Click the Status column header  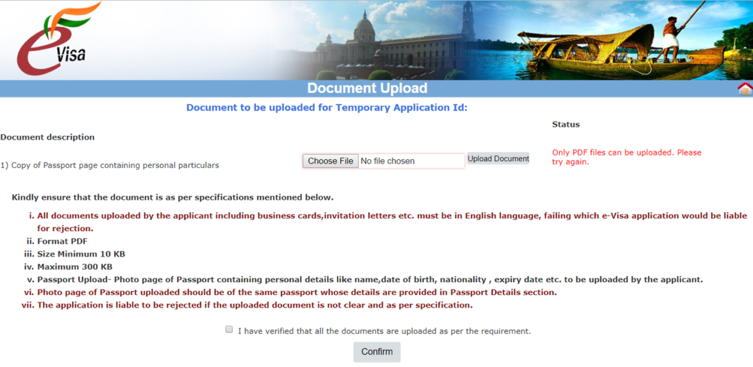[x=566, y=124]
